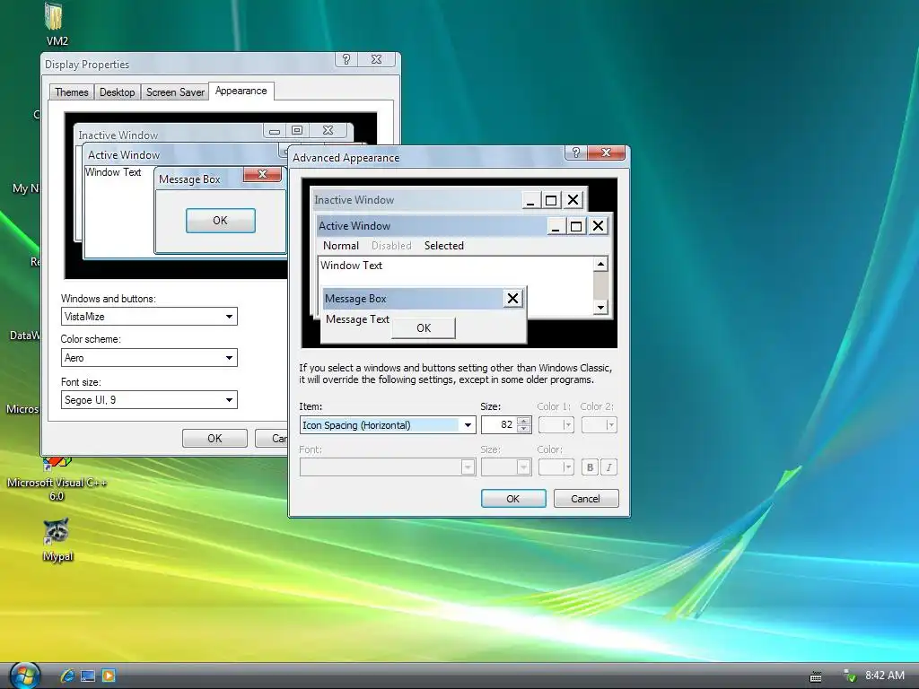Open the Color scheme Aero dropdown
This screenshot has width=919, height=689.
[x=149, y=357]
